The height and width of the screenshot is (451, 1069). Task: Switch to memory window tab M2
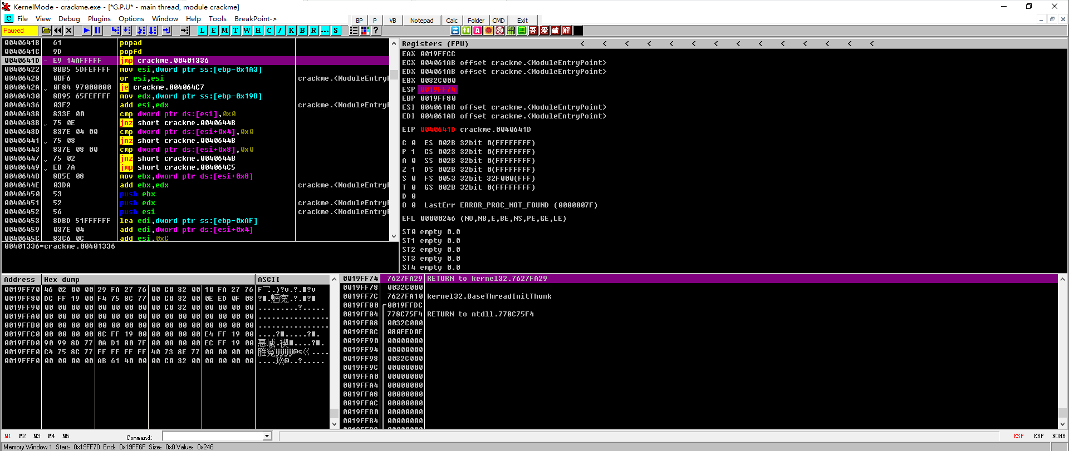pos(22,437)
